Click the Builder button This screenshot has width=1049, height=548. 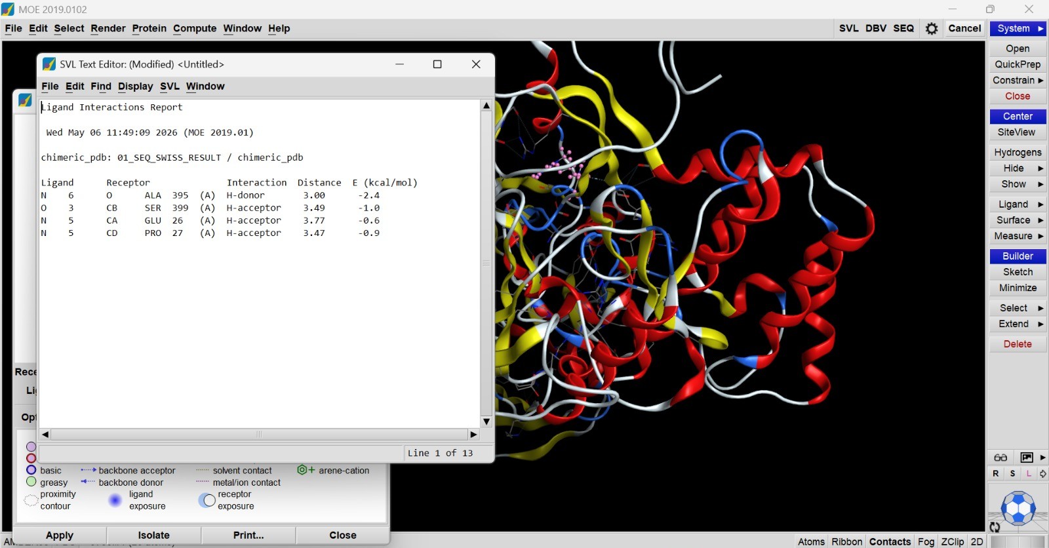click(x=1018, y=256)
